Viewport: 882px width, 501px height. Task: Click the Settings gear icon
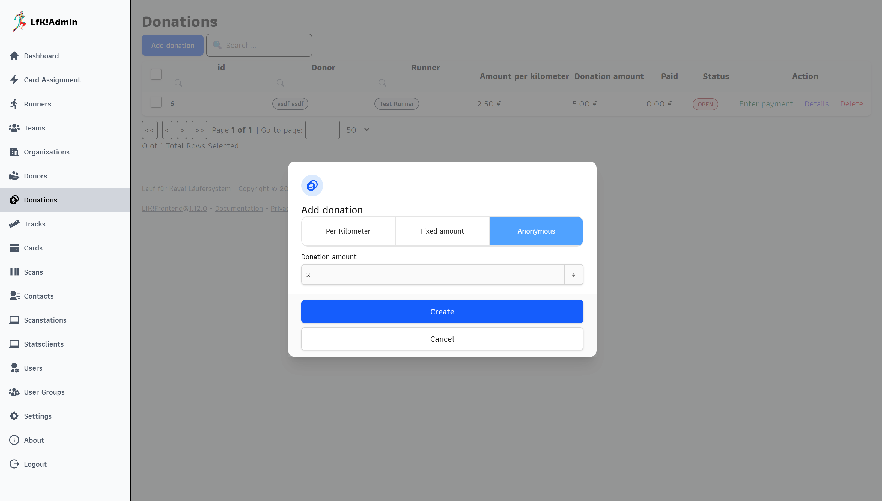pos(14,416)
